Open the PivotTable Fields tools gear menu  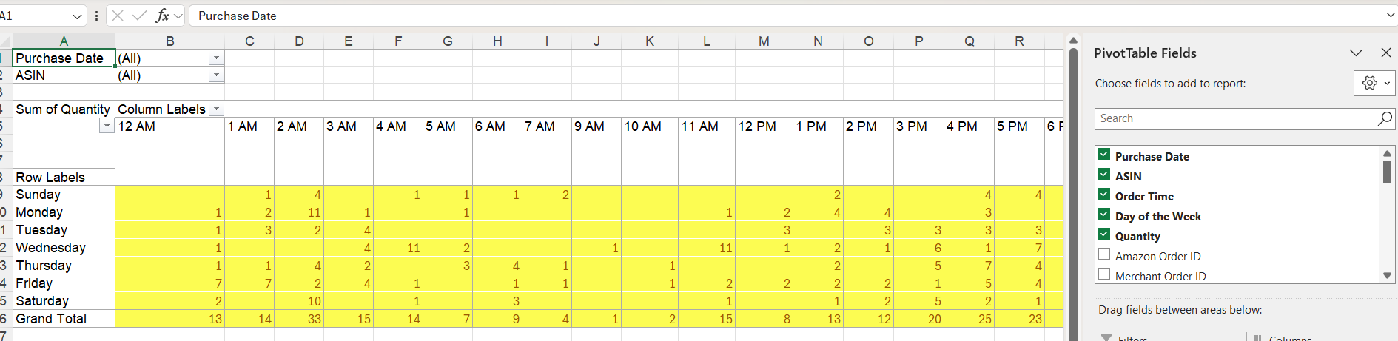1374,83
